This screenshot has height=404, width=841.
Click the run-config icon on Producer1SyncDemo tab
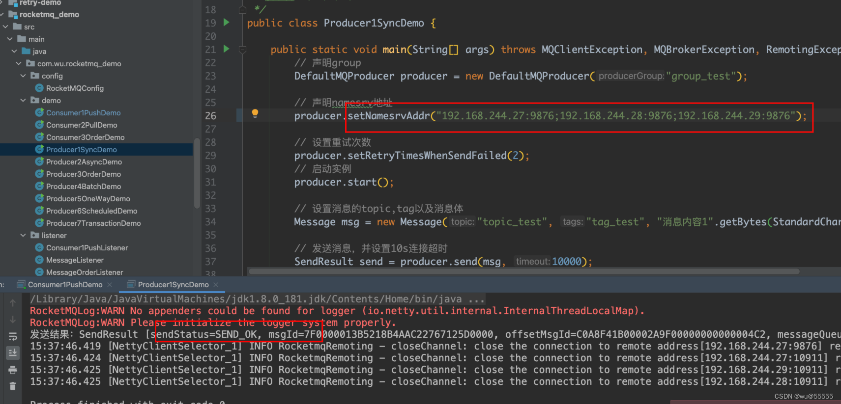tap(131, 285)
